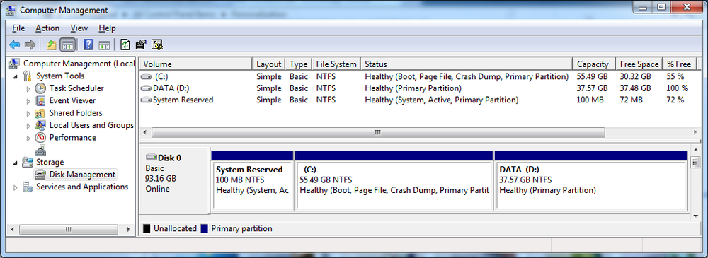Open the Help menu
This screenshot has width=708, height=258.
coord(107,28)
